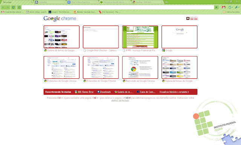Open the Blender Tutorials bookmark
The width and height of the screenshot is (241, 145).
85,12
